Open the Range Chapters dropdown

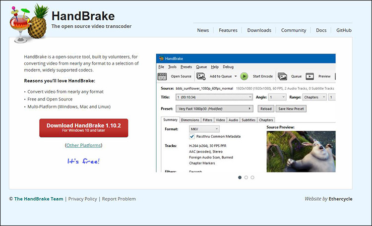pyautogui.click(x=314, y=97)
